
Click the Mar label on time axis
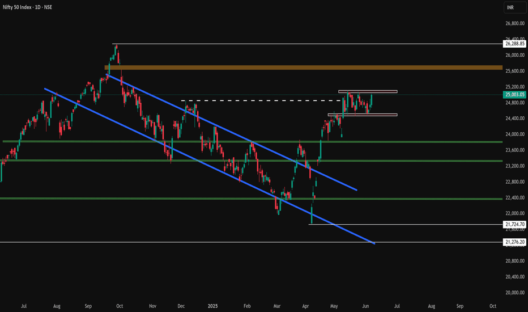pyautogui.click(x=277, y=306)
